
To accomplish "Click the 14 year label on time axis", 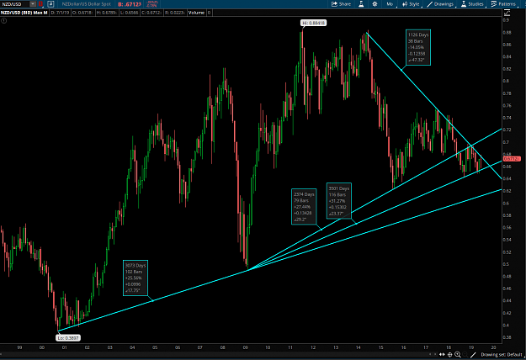I will pos(359,347).
